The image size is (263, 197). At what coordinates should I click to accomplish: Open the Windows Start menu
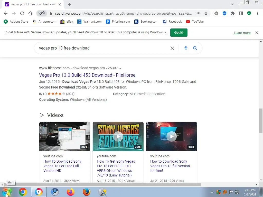tap(7, 192)
